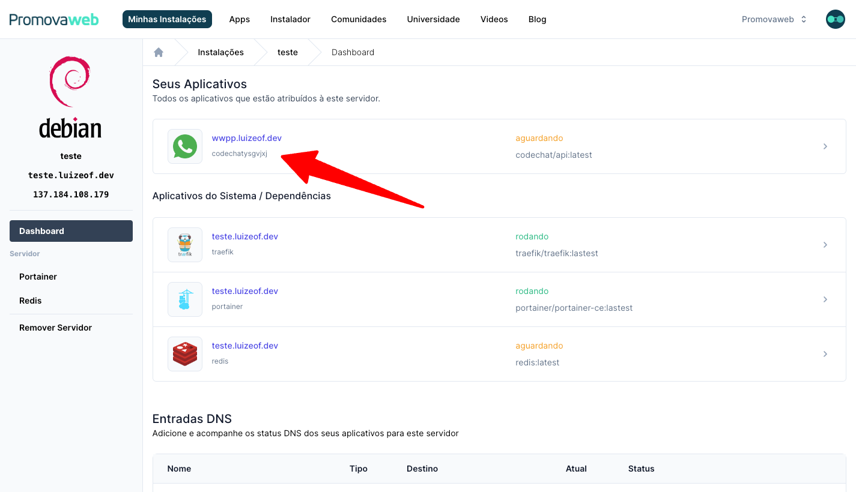This screenshot has height=492, width=856.
Task: Open Universidade in top navigation
Action: (x=433, y=19)
